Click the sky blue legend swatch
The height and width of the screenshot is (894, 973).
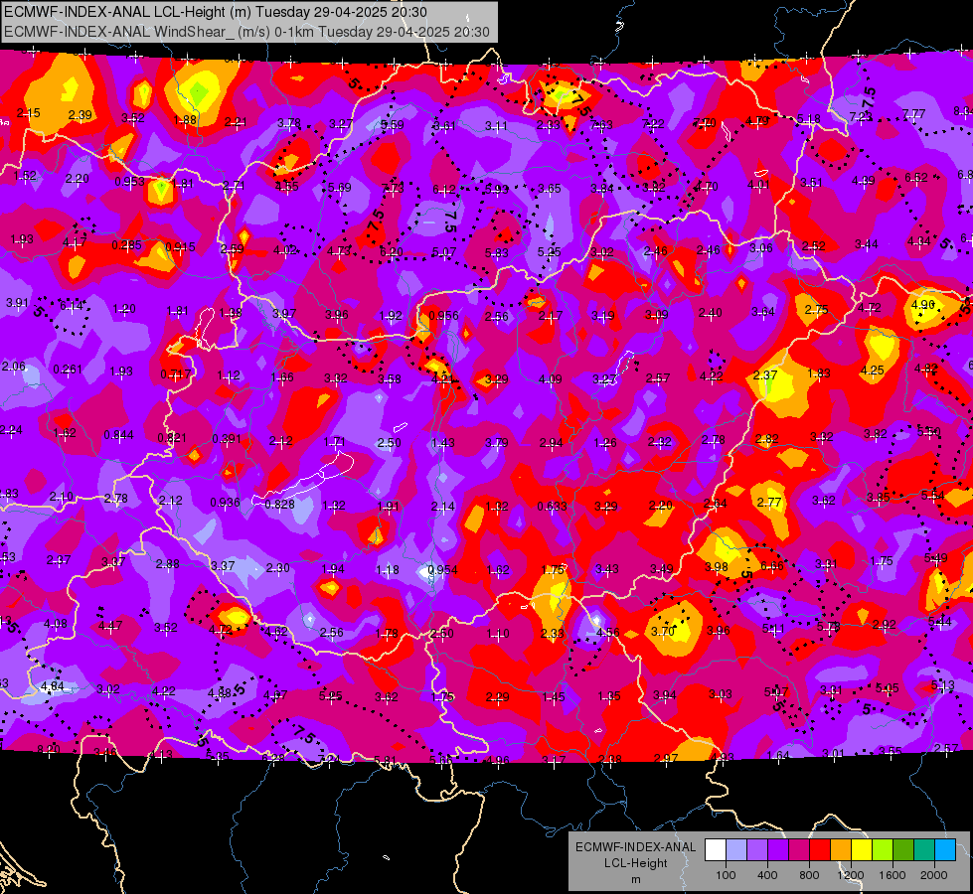(945, 850)
